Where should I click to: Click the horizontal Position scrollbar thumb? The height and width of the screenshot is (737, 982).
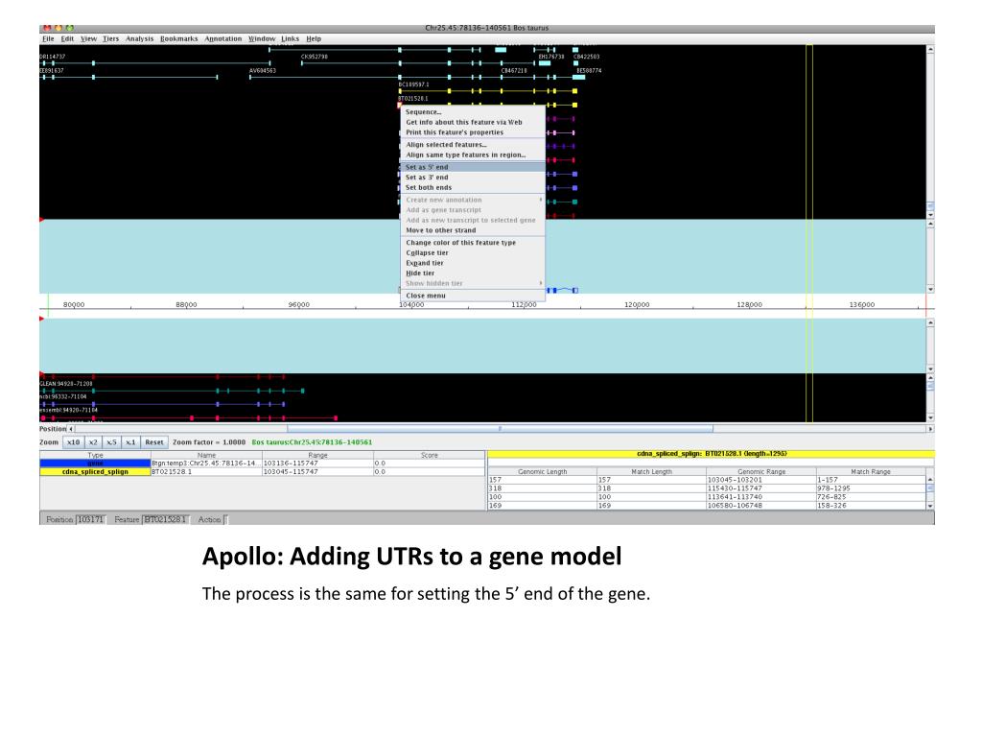500,429
